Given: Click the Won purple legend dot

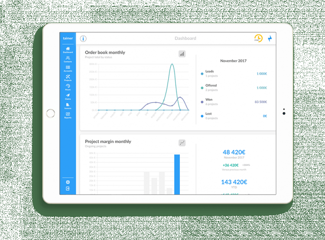Looking at the screenshot, I should [202, 102].
